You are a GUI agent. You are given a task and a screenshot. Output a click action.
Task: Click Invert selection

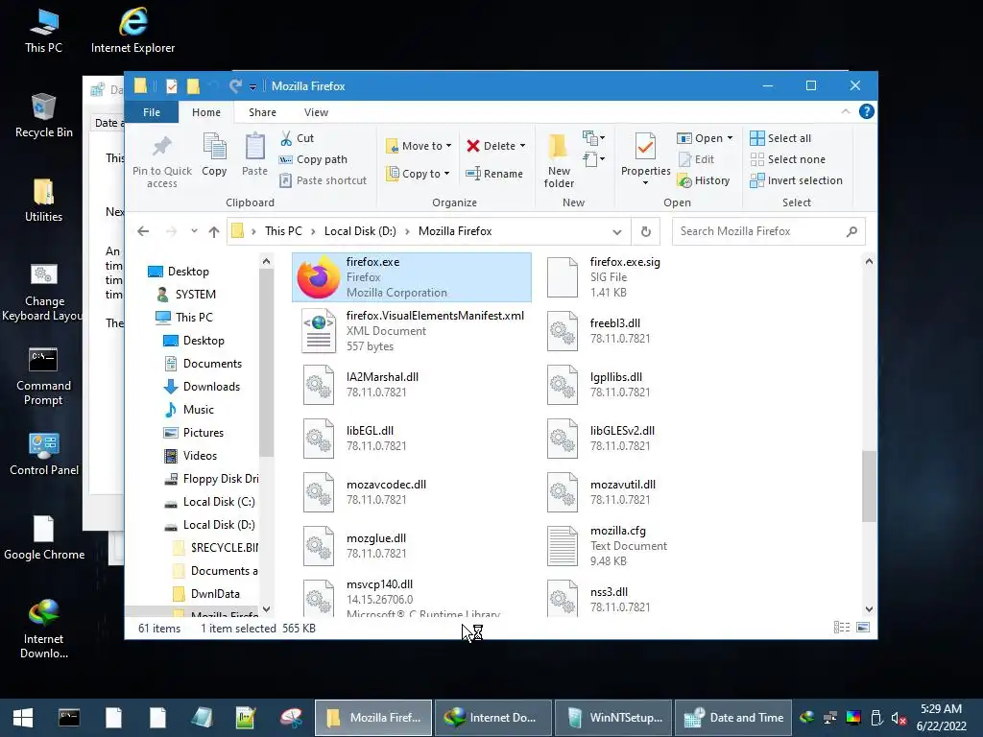click(796, 180)
